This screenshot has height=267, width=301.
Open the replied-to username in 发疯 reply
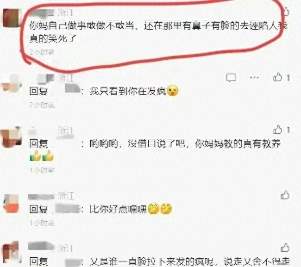point(73,89)
